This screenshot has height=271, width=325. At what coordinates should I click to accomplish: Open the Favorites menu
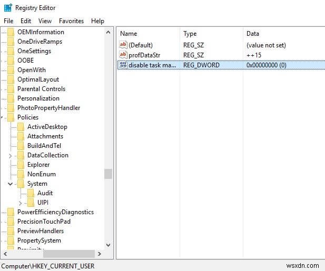(71, 21)
